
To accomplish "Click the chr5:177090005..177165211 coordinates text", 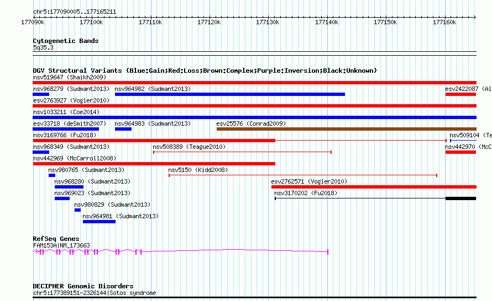I will (x=75, y=12).
